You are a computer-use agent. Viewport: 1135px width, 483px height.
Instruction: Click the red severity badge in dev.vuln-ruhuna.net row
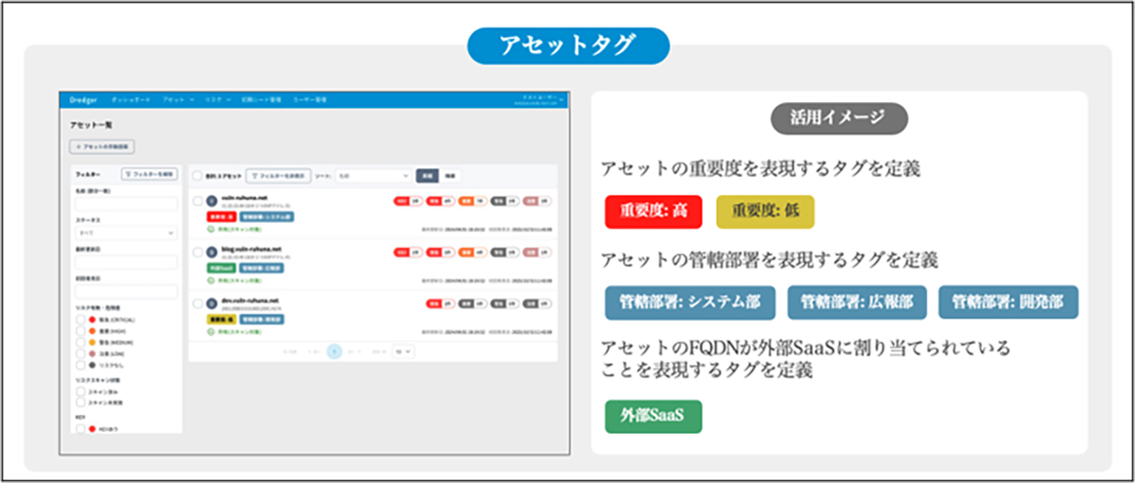(441, 303)
